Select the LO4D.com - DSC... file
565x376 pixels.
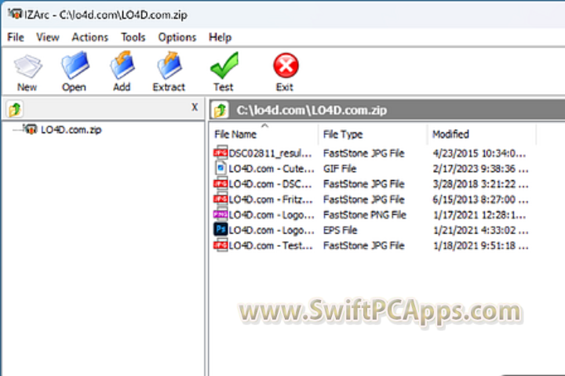pos(270,184)
